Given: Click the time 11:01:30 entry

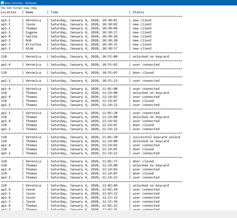Looking at the screenshot, I should coord(110,137).
